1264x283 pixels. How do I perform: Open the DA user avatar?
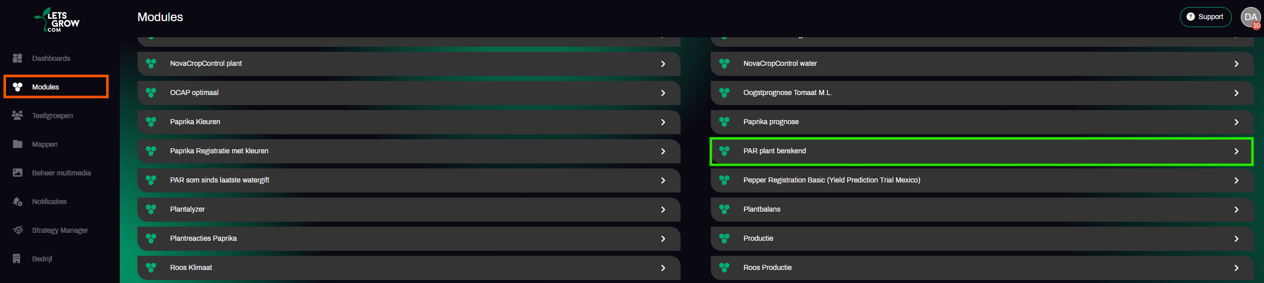1250,17
